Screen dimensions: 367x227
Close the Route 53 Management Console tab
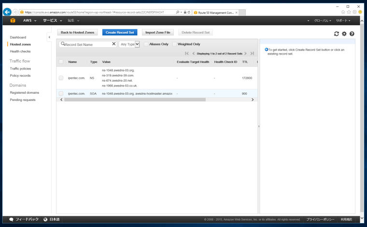coord(237,13)
